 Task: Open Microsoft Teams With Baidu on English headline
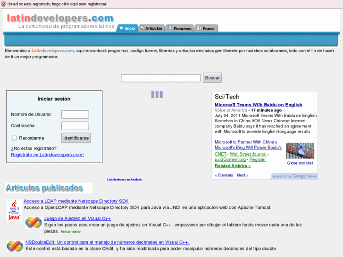click(x=259, y=105)
